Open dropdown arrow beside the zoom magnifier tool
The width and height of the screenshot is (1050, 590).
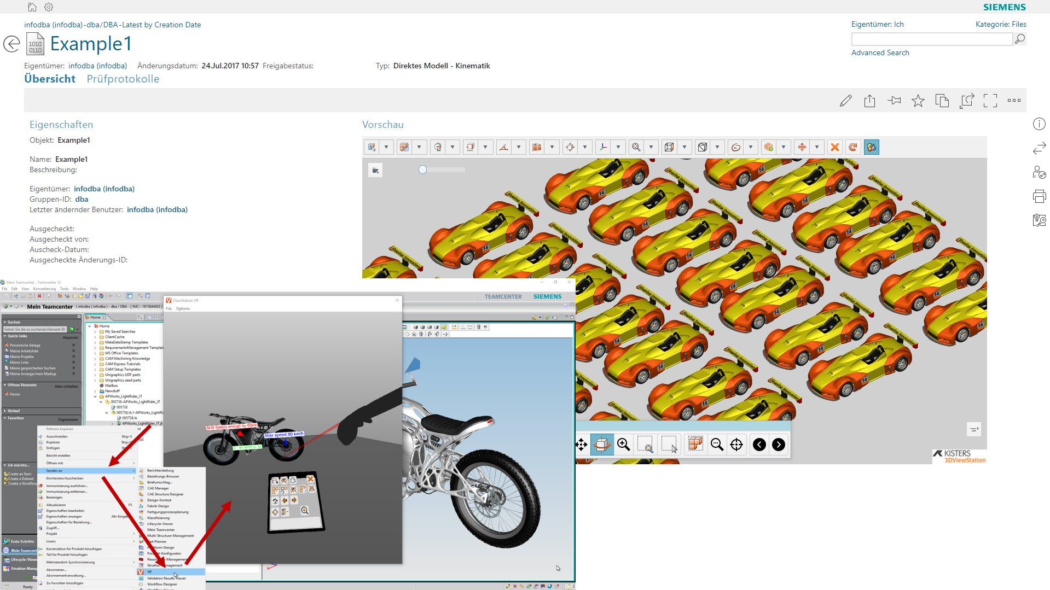[x=651, y=147]
